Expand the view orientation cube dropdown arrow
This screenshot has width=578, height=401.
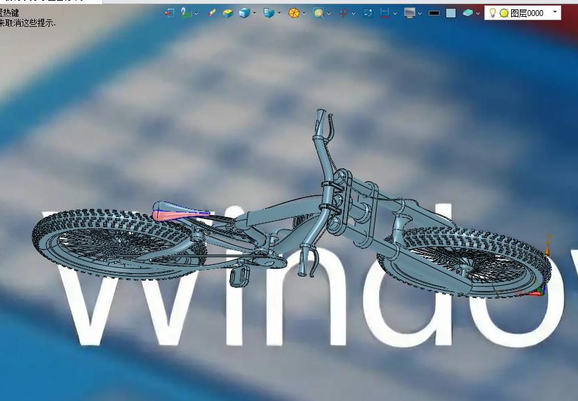(279, 13)
